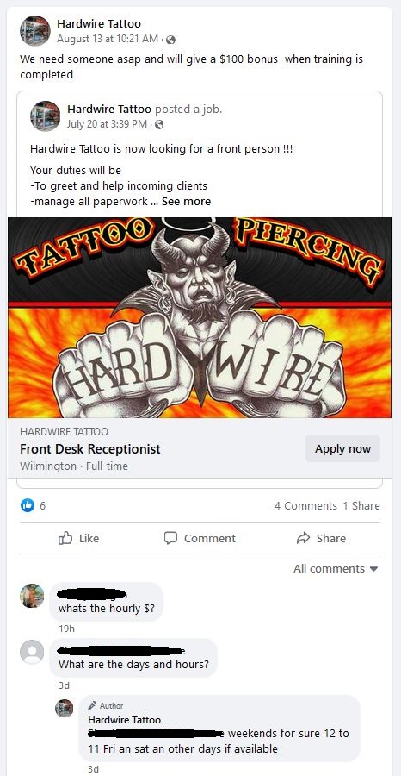Click the Apply now button

click(x=342, y=448)
